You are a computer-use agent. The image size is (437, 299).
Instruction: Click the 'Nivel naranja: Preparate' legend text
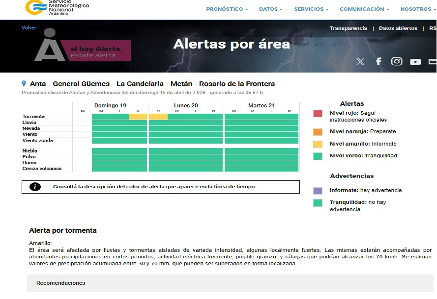363,131
